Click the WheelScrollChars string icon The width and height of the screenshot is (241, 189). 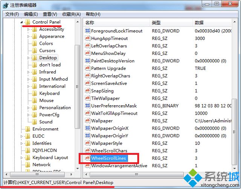[x=87, y=151]
